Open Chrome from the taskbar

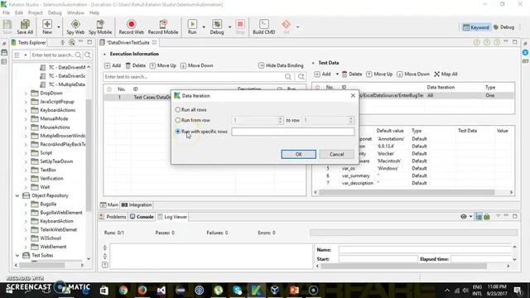pyautogui.click(x=123, y=290)
